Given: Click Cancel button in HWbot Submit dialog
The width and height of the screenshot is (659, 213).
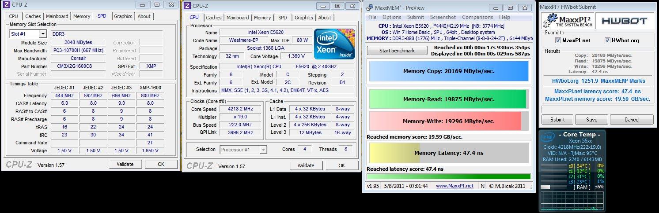Looking at the screenshot, I should click(632, 119).
